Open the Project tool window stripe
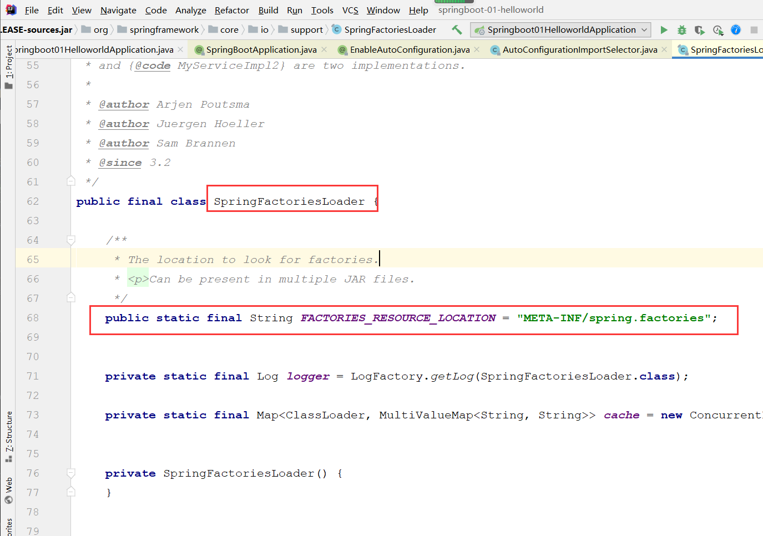Screen dimensions: 763x536 pyautogui.click(x=8, y=67)
